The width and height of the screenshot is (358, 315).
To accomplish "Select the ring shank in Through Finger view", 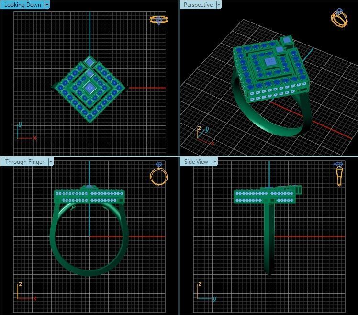I will pos(89,239).
